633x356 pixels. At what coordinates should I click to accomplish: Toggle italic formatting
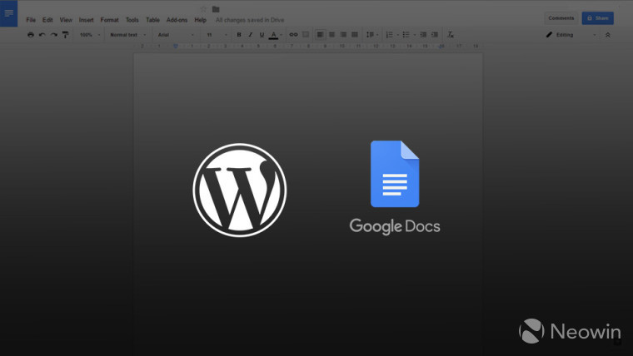coord(251,35)
